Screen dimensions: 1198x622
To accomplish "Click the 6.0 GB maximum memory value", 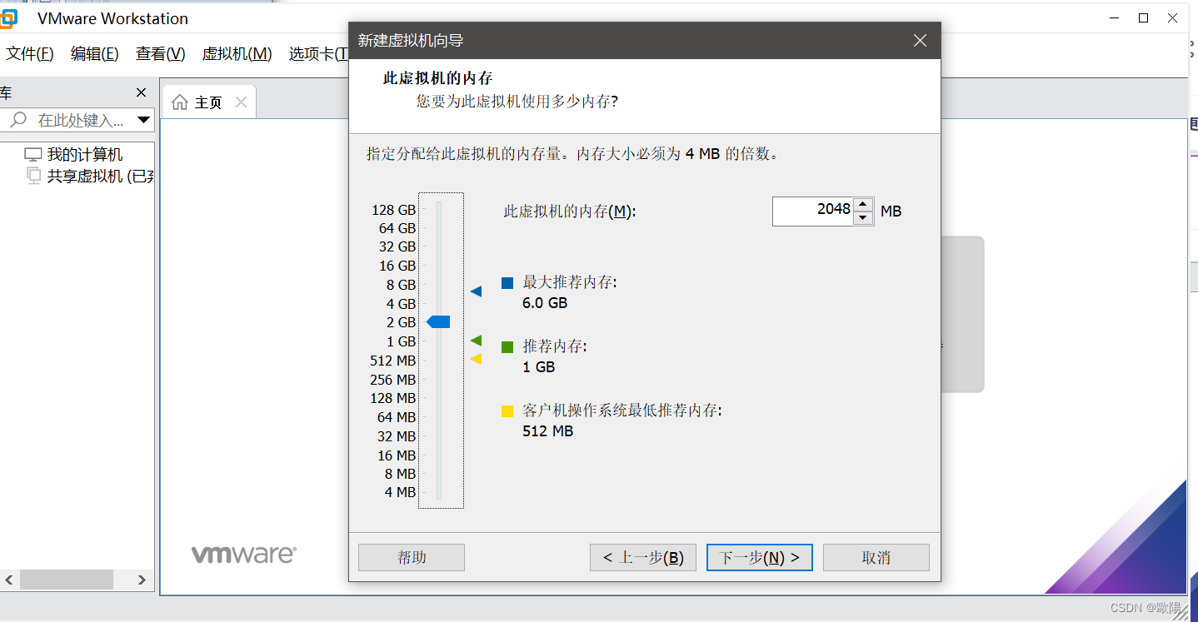I will [x=545, y=303].
